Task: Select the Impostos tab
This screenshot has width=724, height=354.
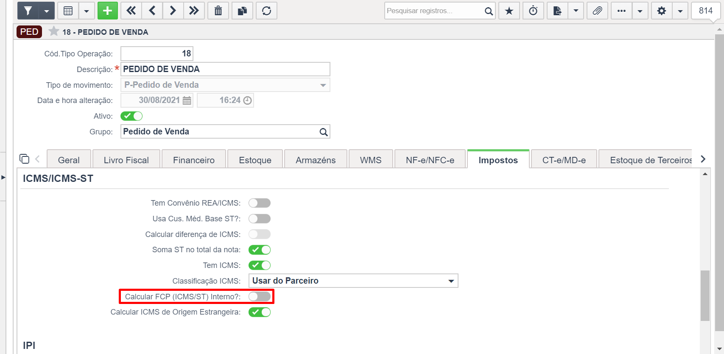Action: pyautogui.click(x=498, y=160)
